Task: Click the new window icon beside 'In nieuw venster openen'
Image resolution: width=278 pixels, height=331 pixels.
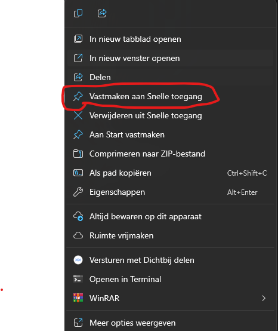Action: click(x=78, y=59)
